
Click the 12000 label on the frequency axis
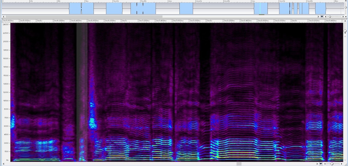click(6, 92)
